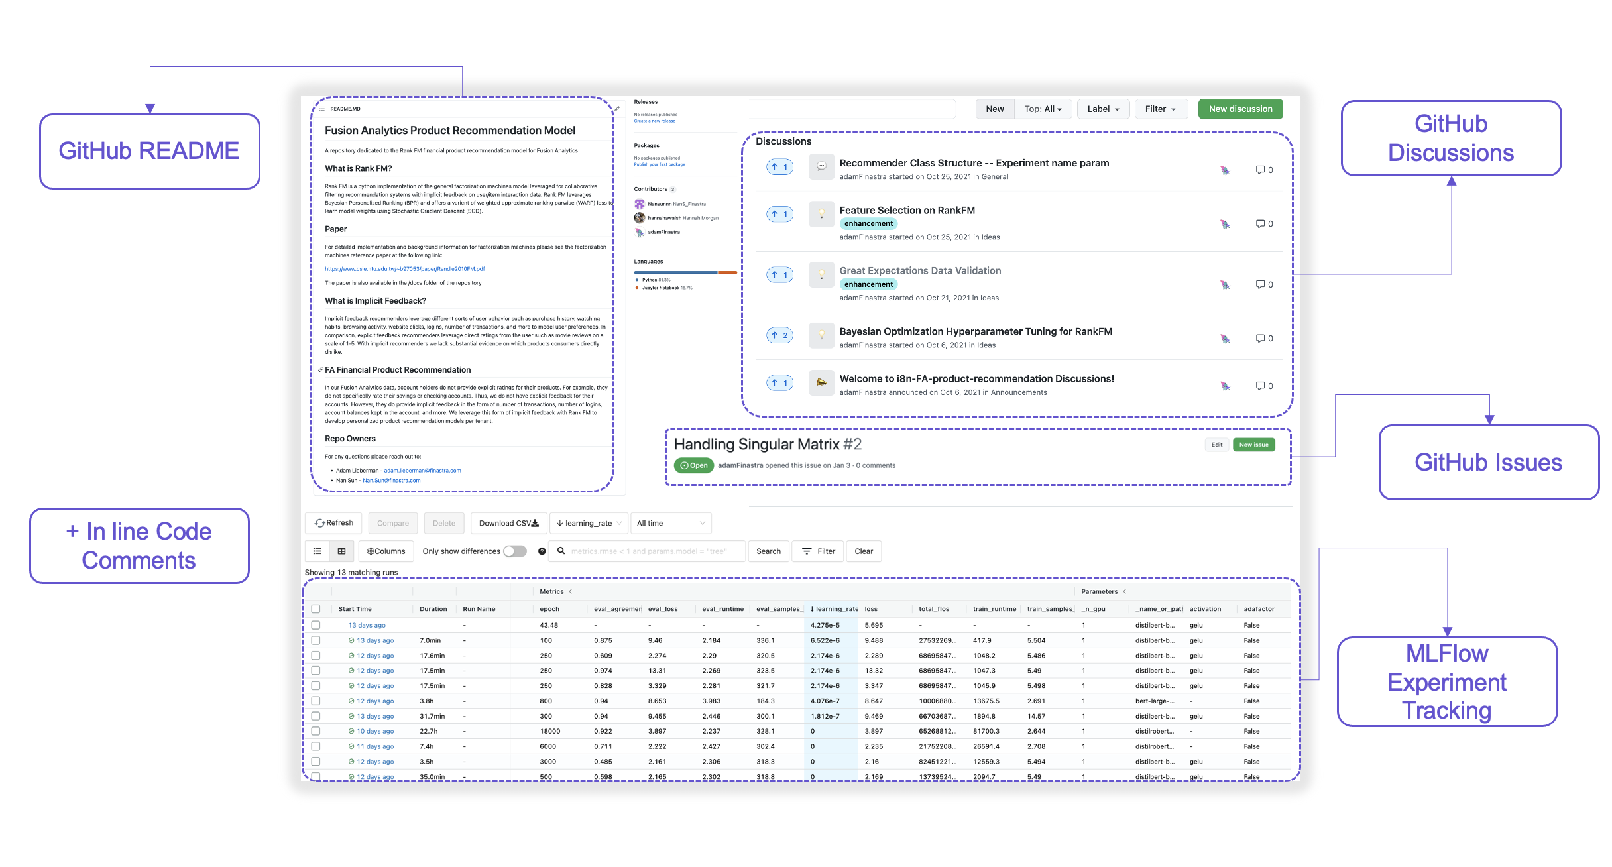This screenshot has width=1612, height=867.
Task: Switch to the table grid view icon
Action: click(341, 551)
